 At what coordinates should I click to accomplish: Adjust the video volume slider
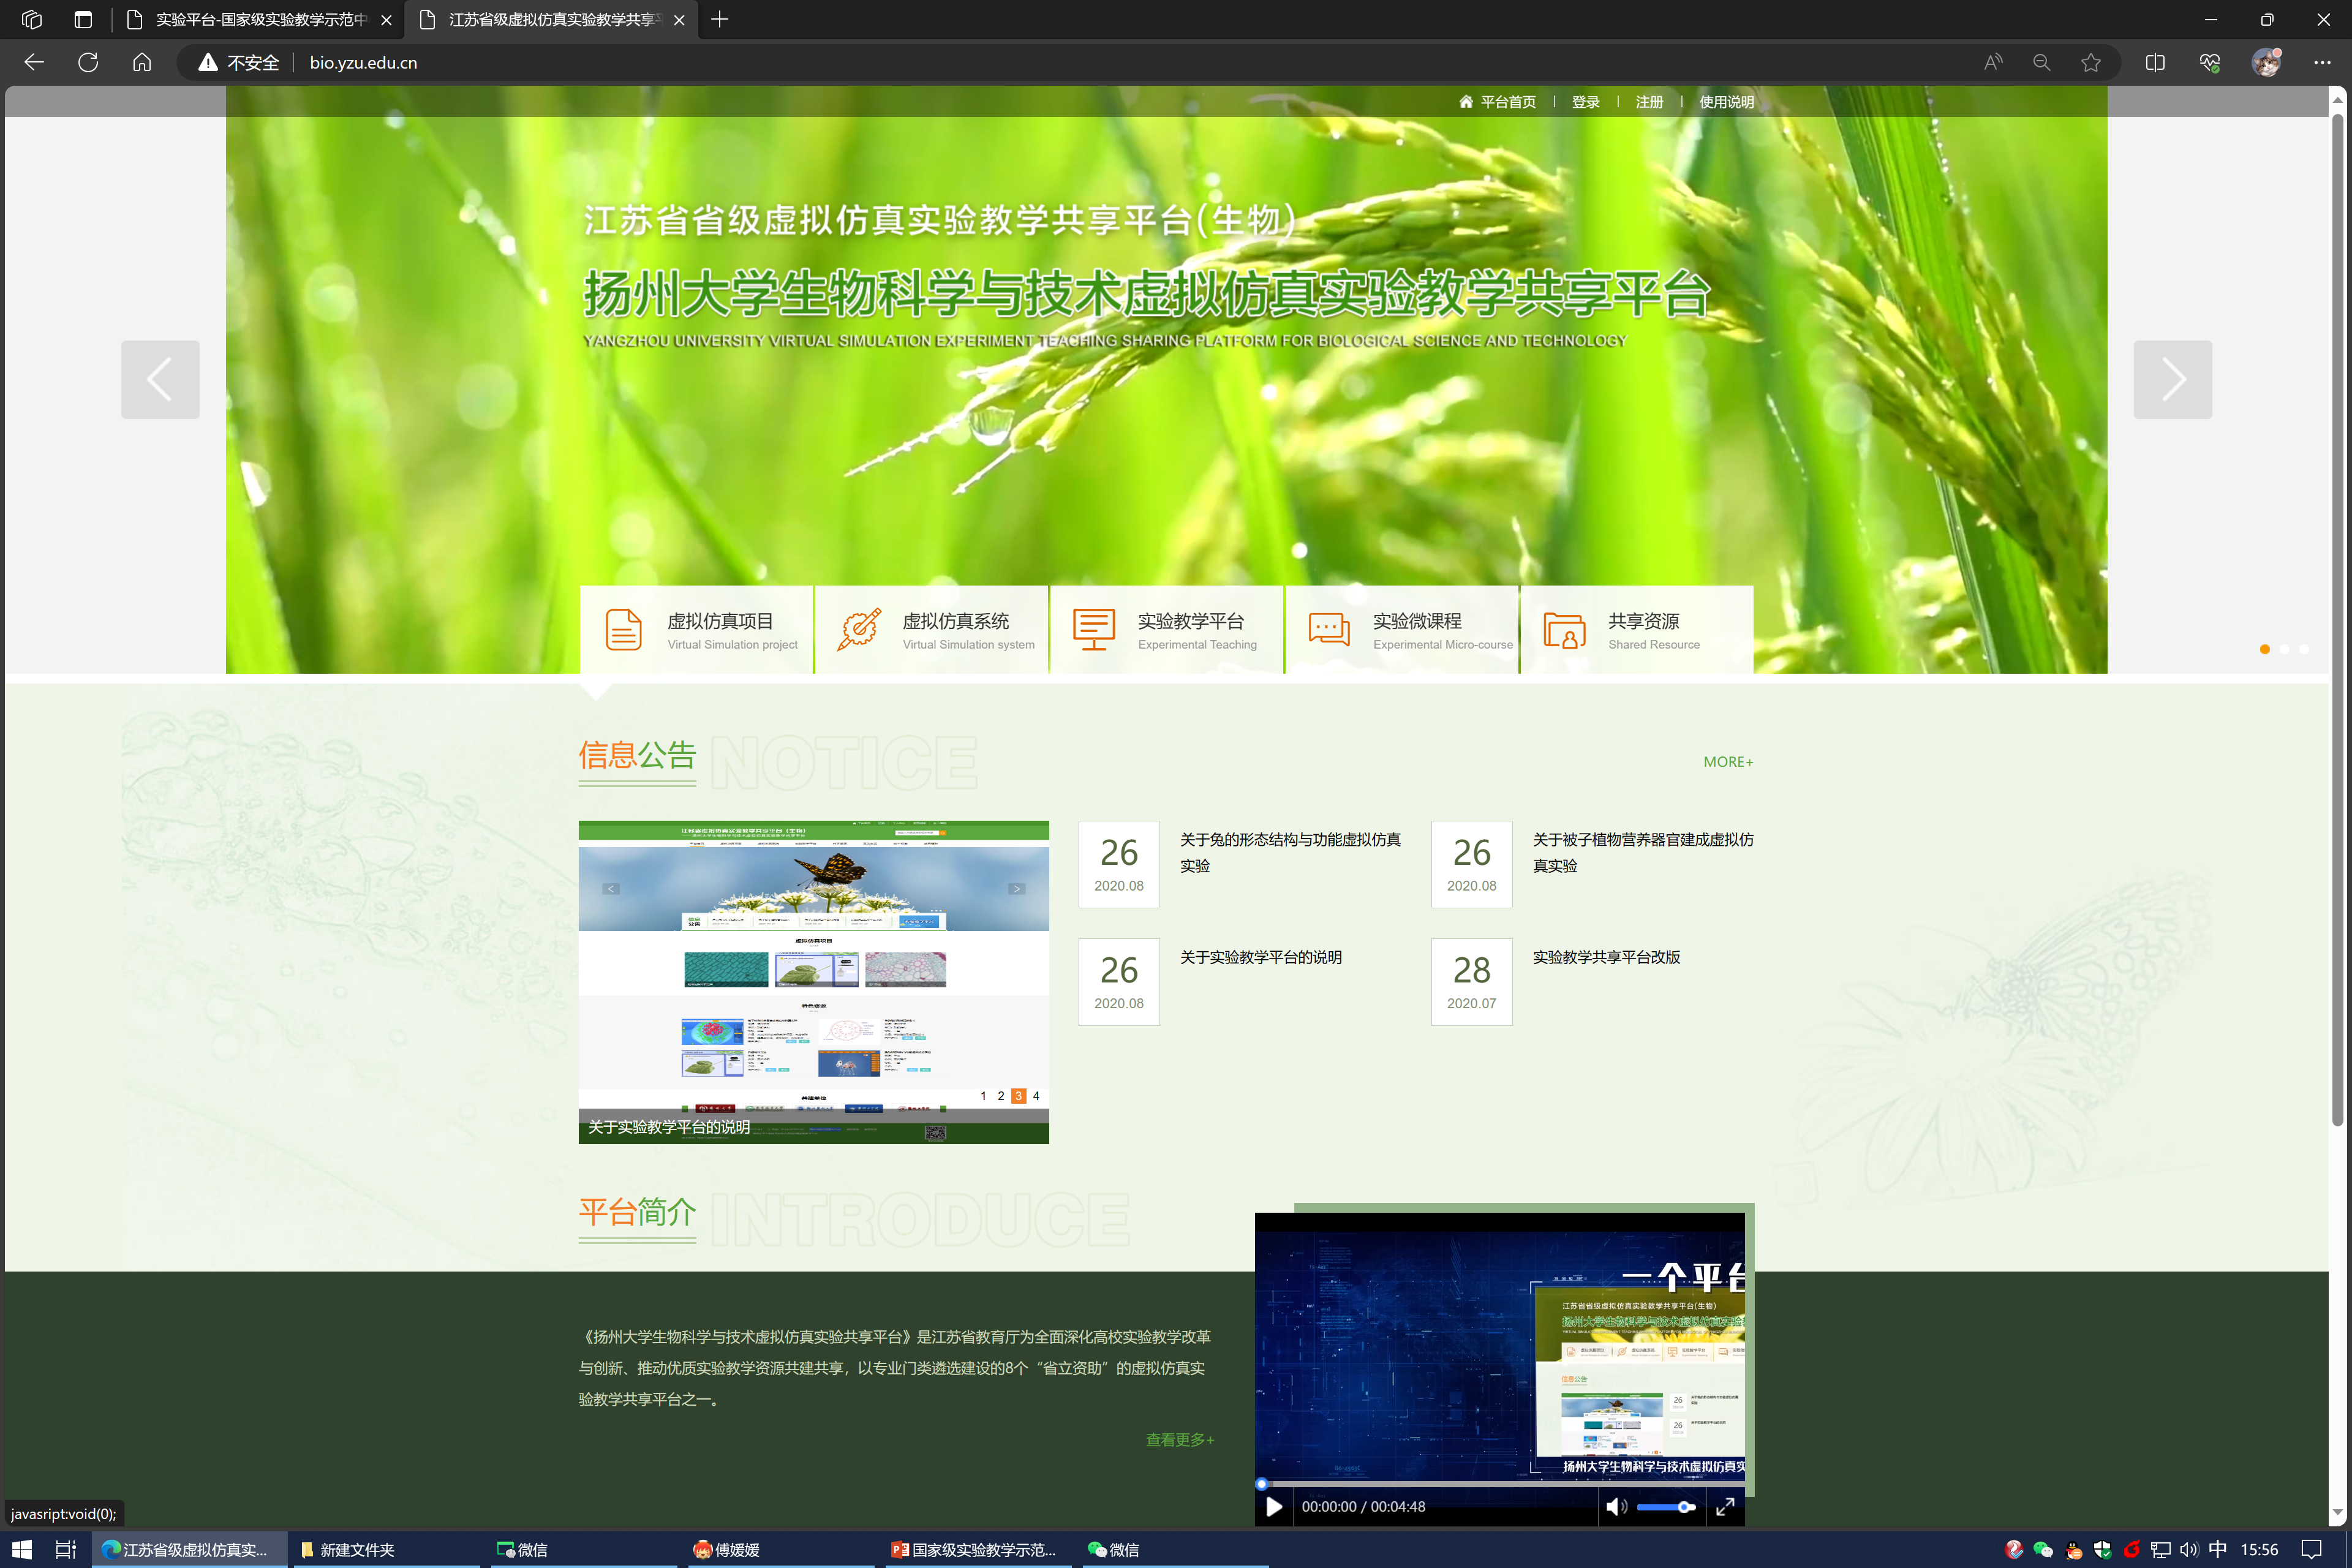(x=1666, y=1506)
